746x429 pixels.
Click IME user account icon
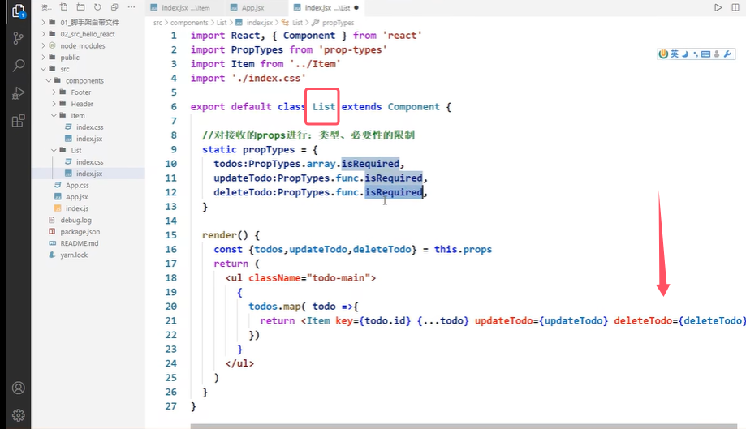pos(717,54)
